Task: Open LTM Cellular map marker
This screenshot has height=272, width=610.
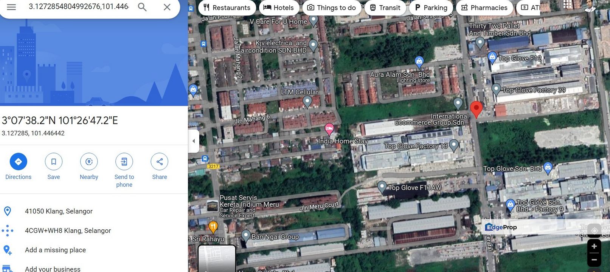Action: tap(307, 102)
